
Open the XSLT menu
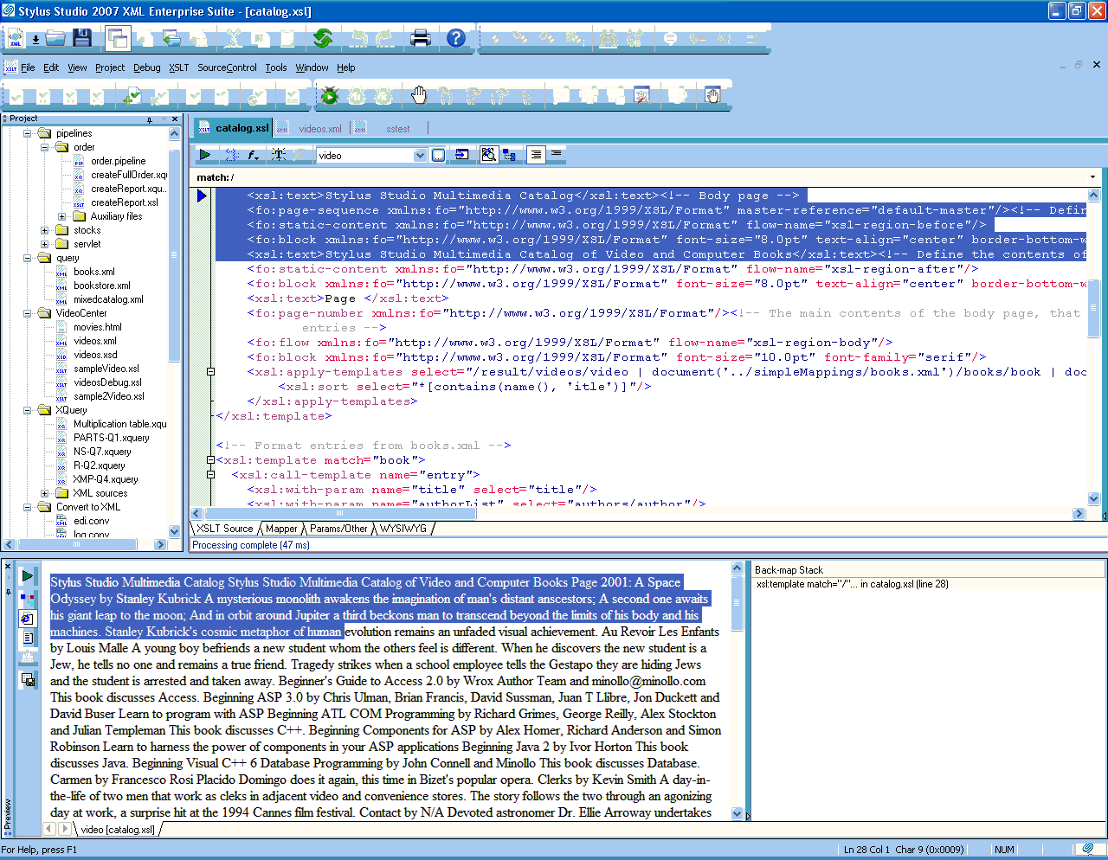(x=178, y=67)
